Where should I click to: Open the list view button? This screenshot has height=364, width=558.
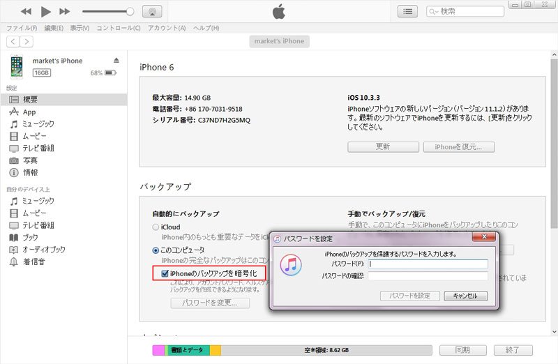point(407,12)
